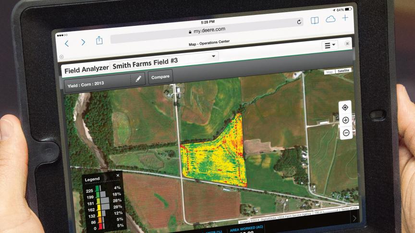415x233 pixels.
Task: Switch to Satellite view
Action: (x=343, y=70)
